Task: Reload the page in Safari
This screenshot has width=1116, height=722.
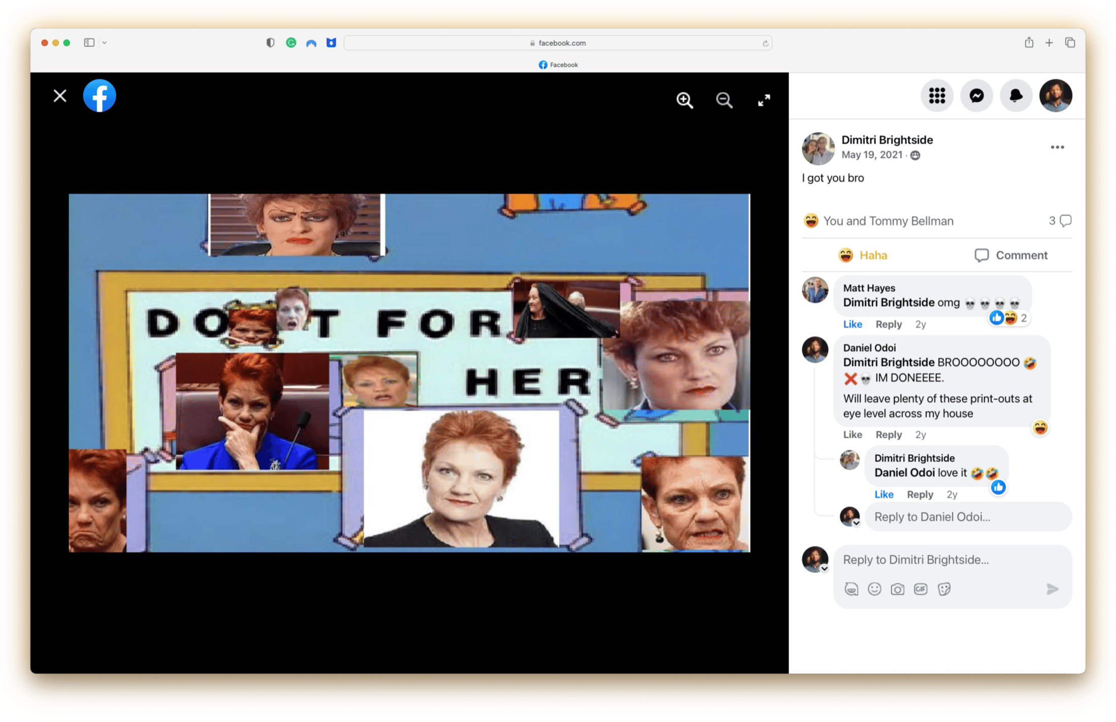Action: click(x=765, y=43)
